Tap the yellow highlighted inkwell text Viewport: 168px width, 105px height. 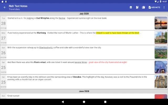(x=117, y=33)
